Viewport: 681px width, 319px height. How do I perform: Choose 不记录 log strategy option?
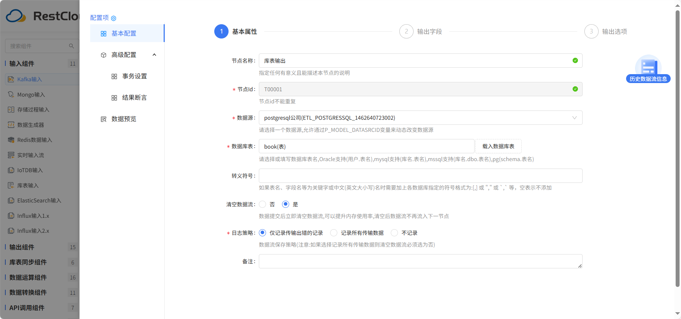coord(394,233)
